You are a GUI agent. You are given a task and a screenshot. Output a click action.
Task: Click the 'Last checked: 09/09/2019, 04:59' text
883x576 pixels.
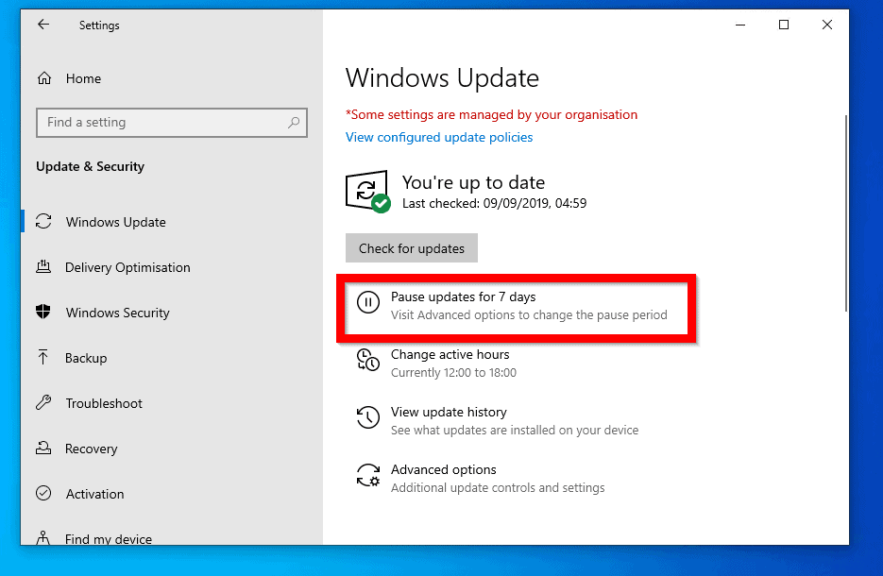pos(495,203)
